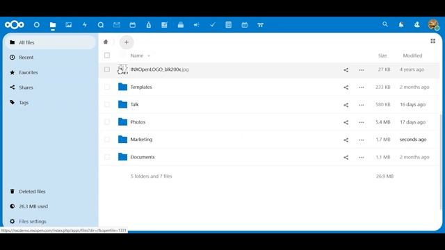Select the Marketing folder checkbox
445x250 pixels.
(x=107, y=140)
